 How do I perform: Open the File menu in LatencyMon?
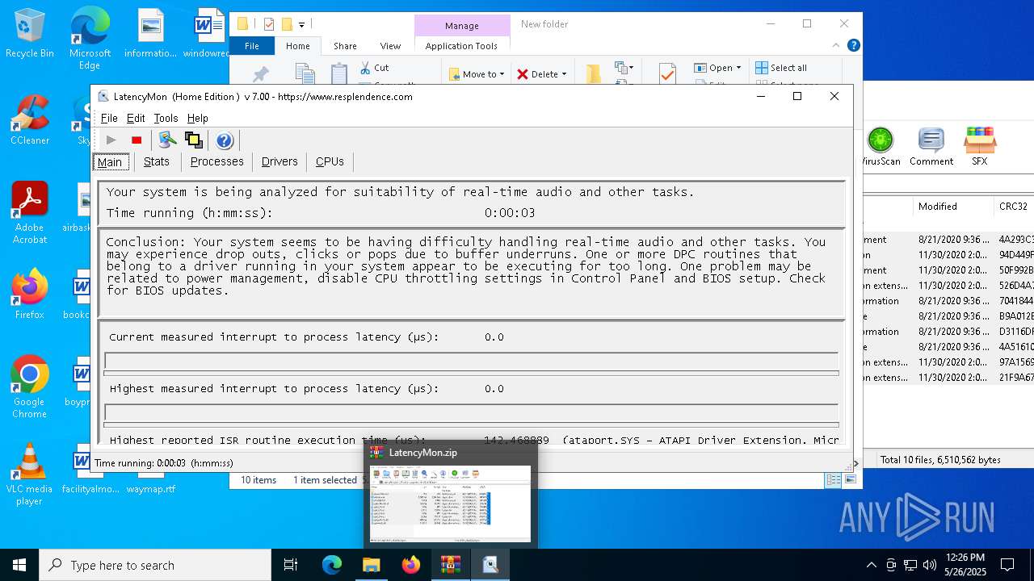tap(109, 118)
